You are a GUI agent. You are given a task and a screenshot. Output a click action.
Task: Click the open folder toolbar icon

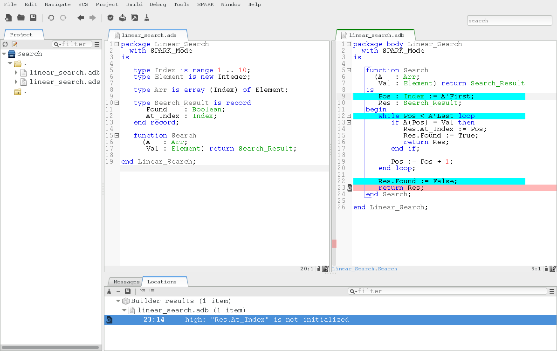tap(21, 18)
